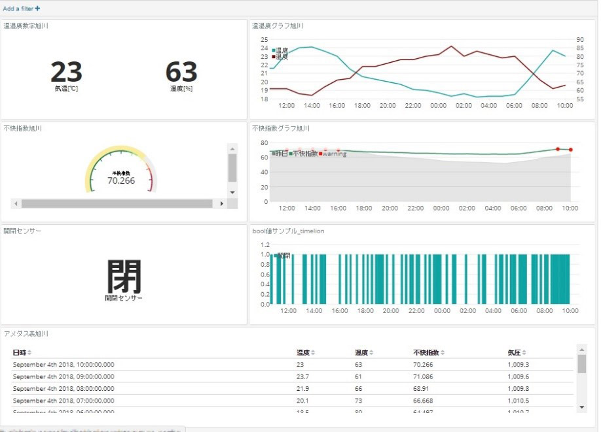The width and height of the screenshot is (601, 432).
Task: Click the gauge panel horizontal scrollbar thumb
Action: [118, 203]
